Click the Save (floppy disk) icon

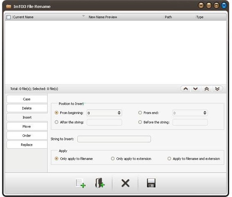click(x=151, y=183)
